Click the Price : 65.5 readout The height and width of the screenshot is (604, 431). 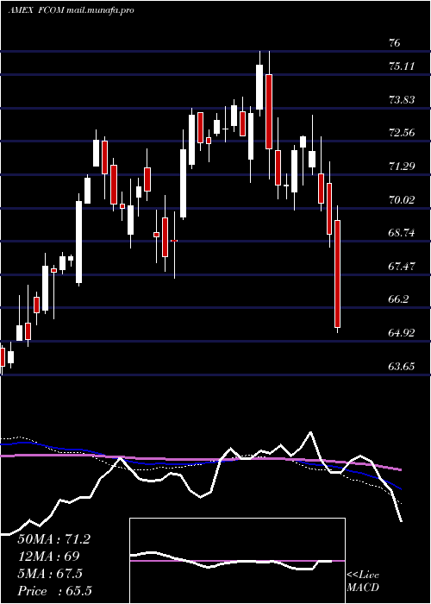(x=54, y=591)
